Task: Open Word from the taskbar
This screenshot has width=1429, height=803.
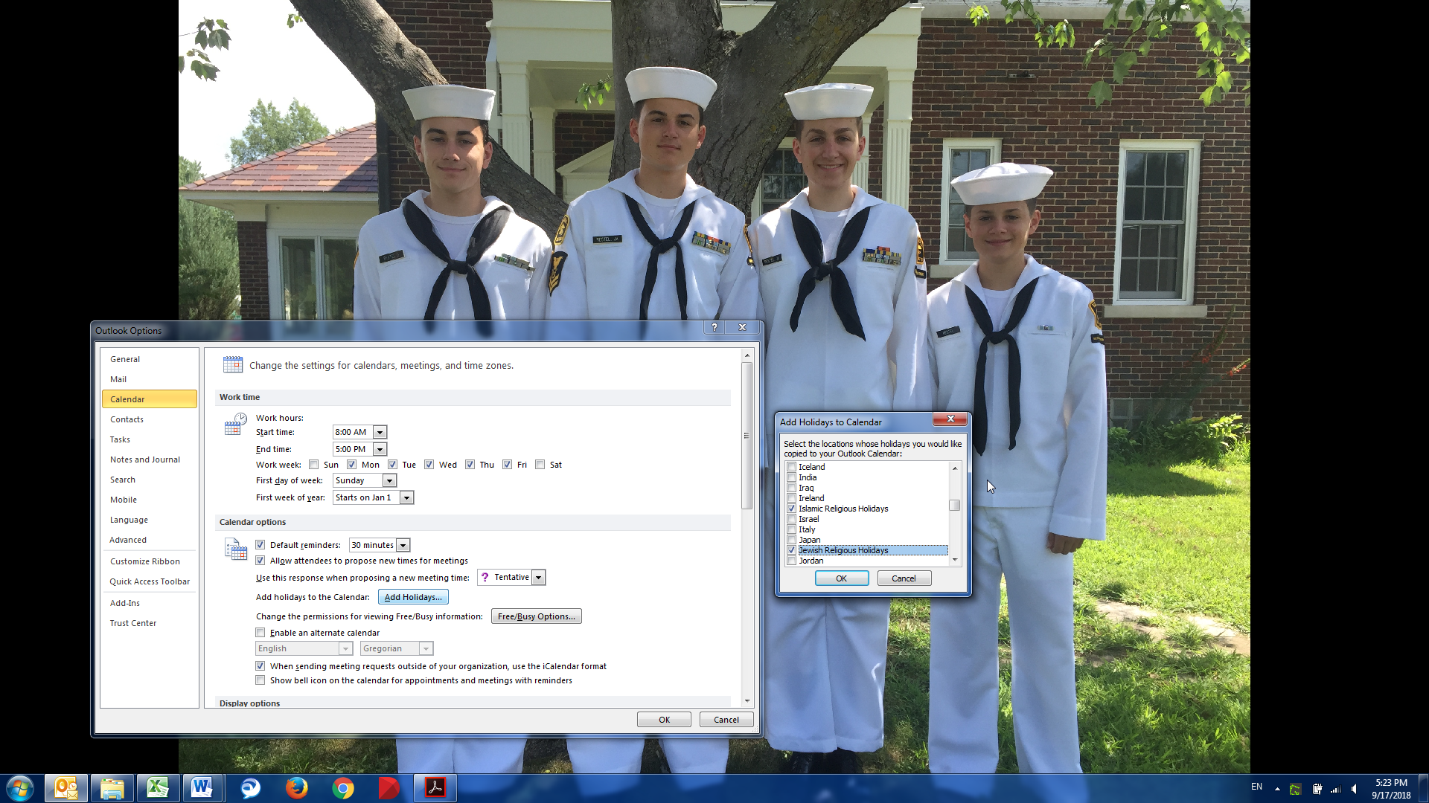Action: click(202, 787)
